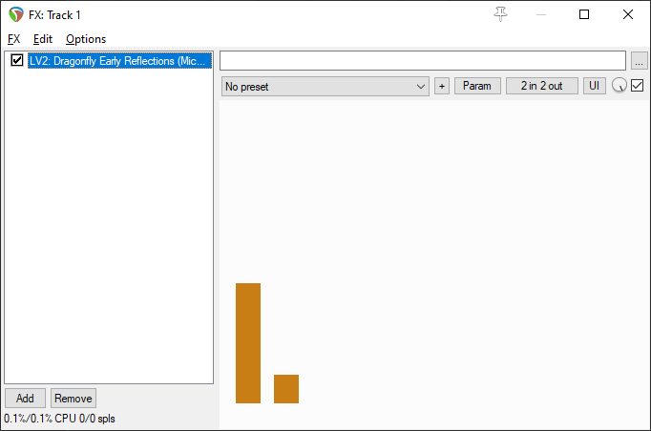
Task: Toggle the Dragonfly Early Reflections enable checkbox
Action: coord(17,60)
